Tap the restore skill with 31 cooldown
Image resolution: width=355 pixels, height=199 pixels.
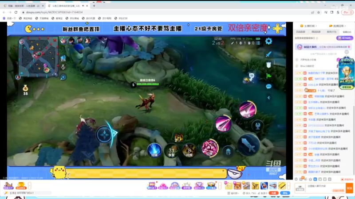click(x=171, y=151)
